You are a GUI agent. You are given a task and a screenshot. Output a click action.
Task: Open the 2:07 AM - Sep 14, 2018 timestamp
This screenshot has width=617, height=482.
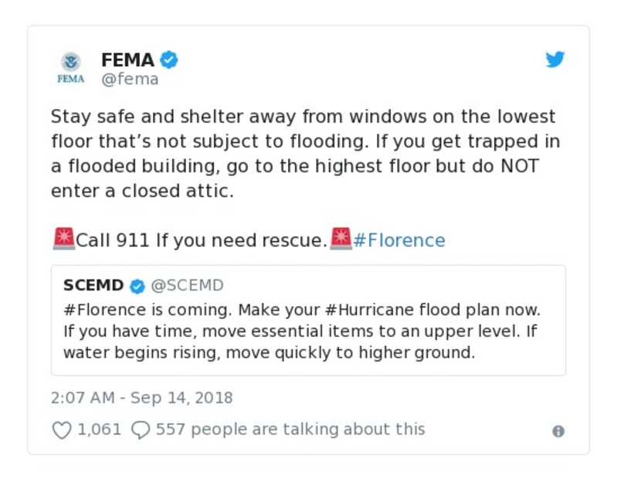click(141, 399)
